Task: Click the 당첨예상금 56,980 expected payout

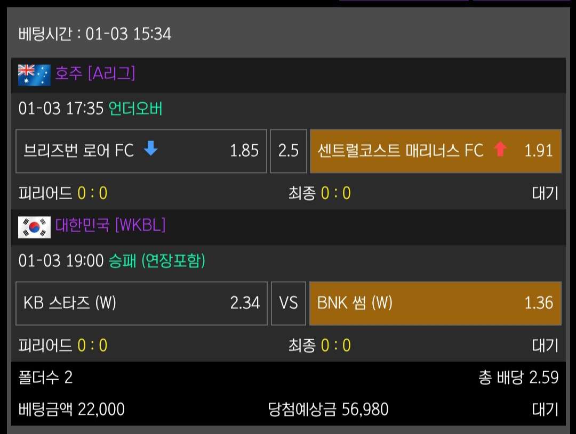Action: click(x=328, y=409)
